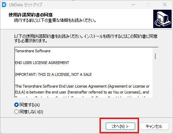This screenshot has width=173, height=134.
Task: Click the 'END USER LICENSE AGREEMENT' line
Action: point(42,63)
